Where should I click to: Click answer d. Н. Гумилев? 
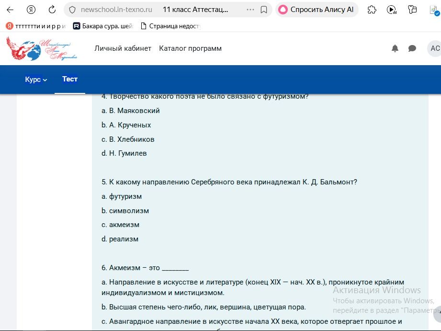click(124, 153)
